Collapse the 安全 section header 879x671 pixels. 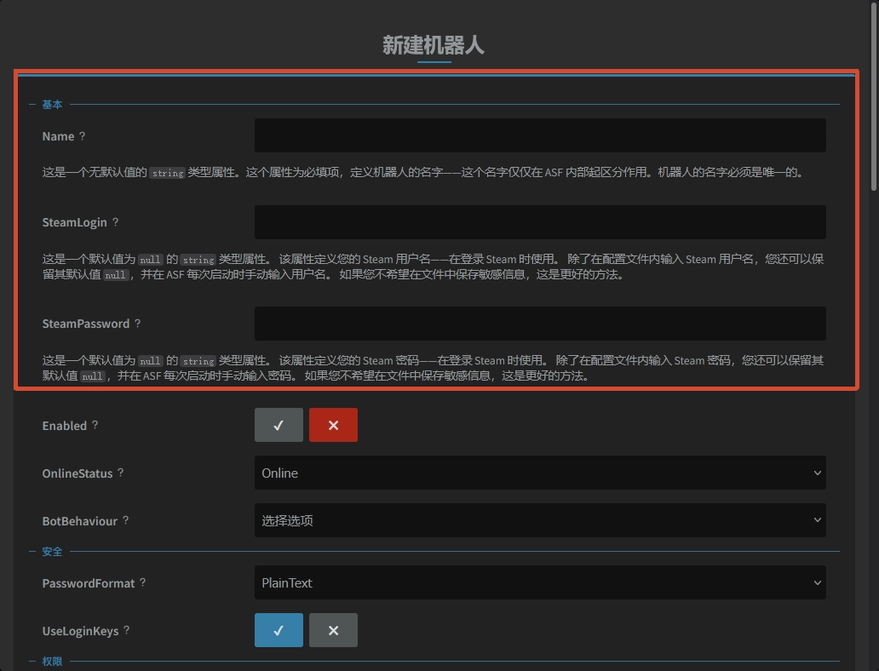52,552
